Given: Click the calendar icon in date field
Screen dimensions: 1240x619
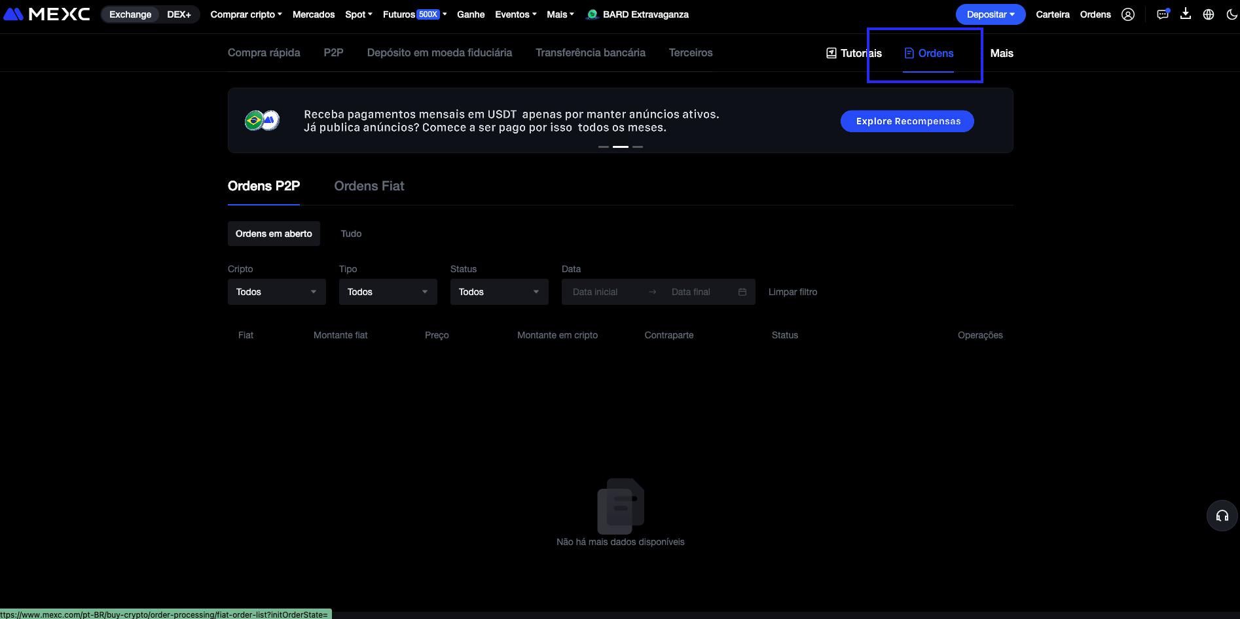Looking at the screenshot, I should tap(742, 292).
